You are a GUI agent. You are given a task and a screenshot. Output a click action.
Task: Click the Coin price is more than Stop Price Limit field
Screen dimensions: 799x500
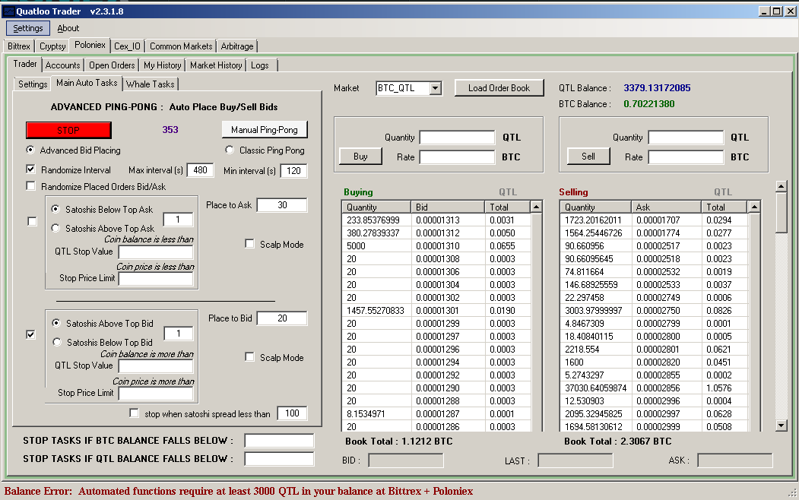coord(156,394)
